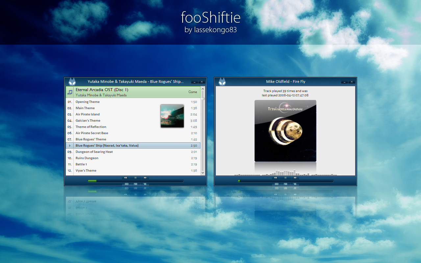Image resolution: width=421 pixels, height=263 pixels.
Task: Minimize the Mike Oldfield - Fire Fly window
Action: coord(344,82)
